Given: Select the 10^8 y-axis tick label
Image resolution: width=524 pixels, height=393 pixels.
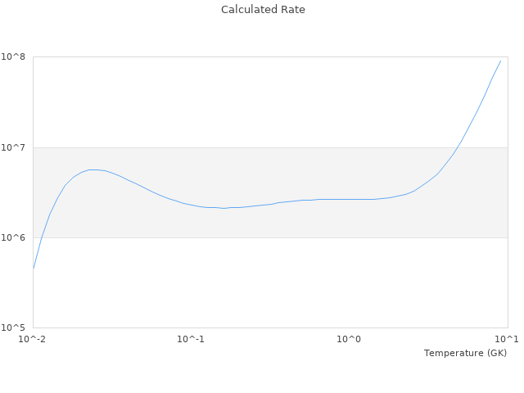Looking at the screenshot, I should (15, 57).
